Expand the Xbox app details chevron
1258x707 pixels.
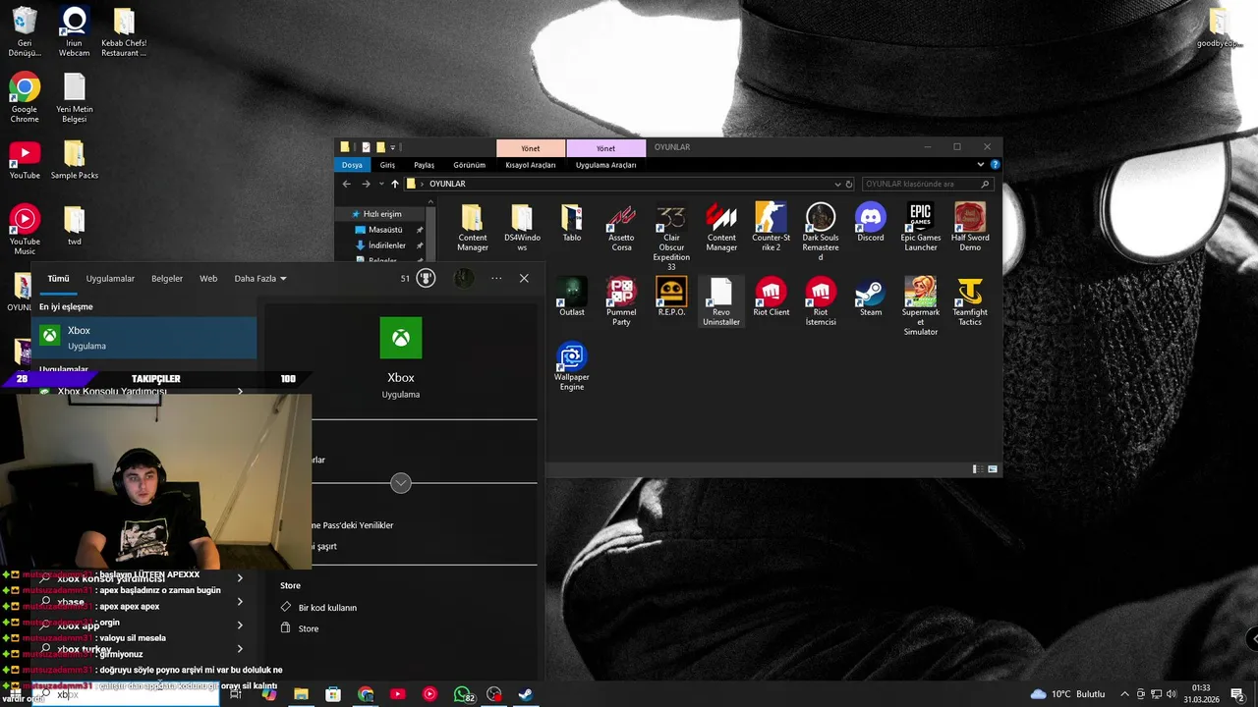[x=400, y=482]
